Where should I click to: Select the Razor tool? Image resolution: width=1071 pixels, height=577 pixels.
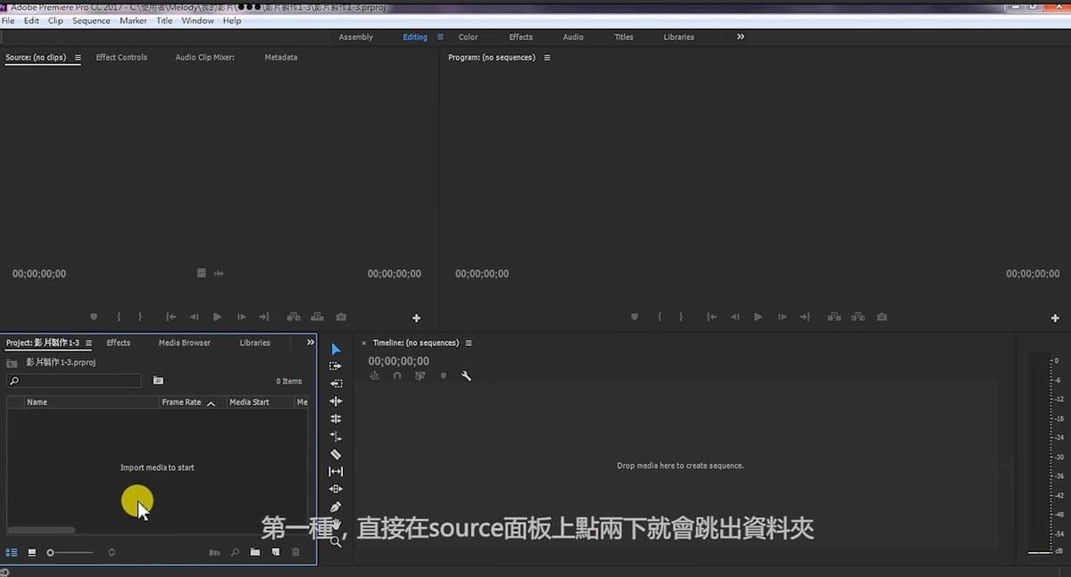[336, 454]
